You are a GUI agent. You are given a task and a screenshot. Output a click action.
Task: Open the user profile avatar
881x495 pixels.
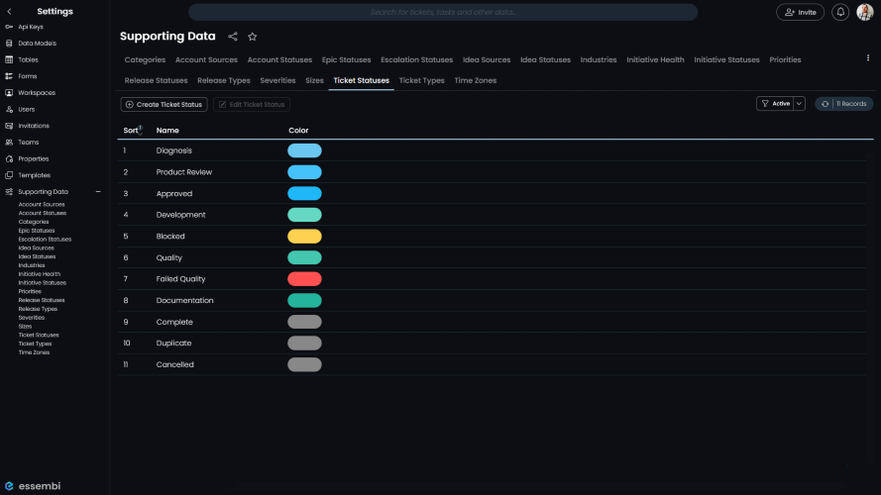click(865, 12)
